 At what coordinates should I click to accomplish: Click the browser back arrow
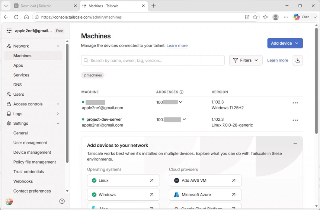point(6,17)
